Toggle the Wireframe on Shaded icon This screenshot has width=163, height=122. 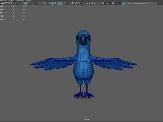59,3
